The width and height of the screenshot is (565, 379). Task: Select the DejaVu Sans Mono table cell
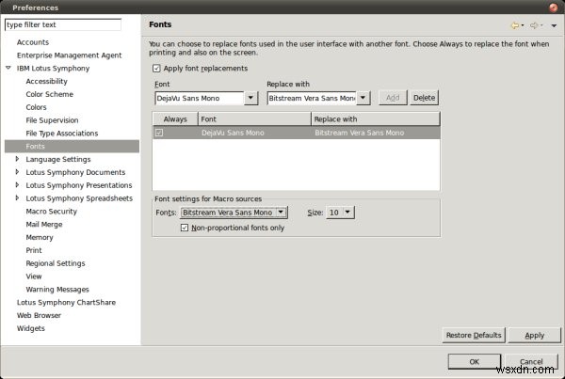click(x=233, y=133)
